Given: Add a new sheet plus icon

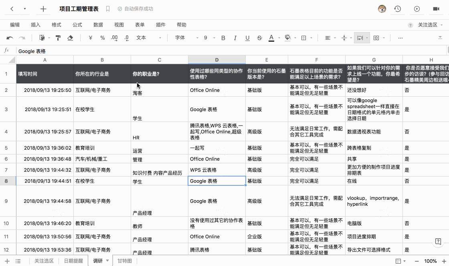Looking at the screenshot, I should coord(7,261).
